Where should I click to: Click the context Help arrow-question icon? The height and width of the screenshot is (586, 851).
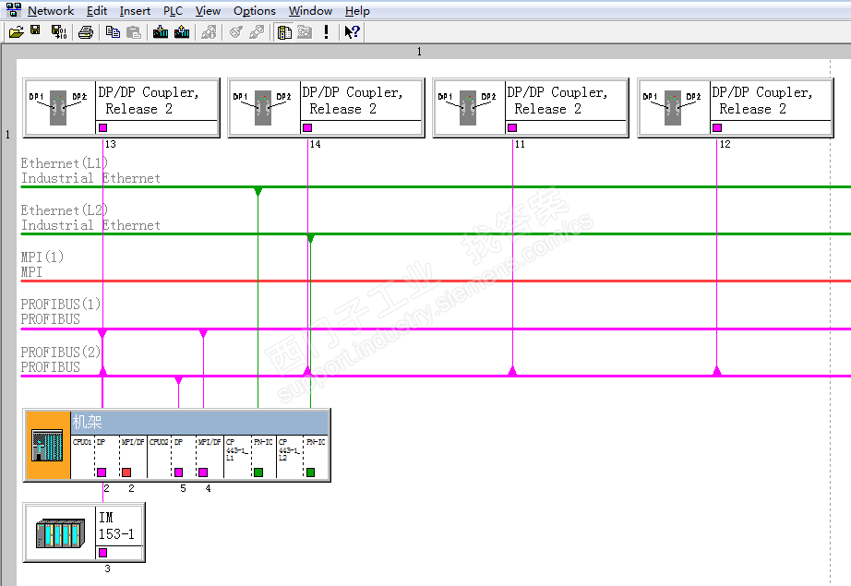click(352, 32)
